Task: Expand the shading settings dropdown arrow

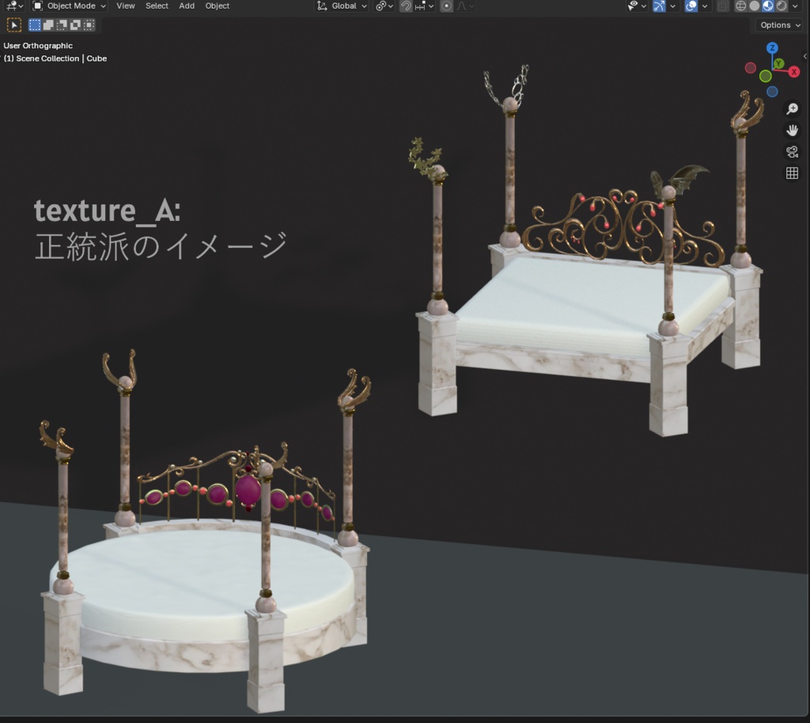Action: coord(795,6)
